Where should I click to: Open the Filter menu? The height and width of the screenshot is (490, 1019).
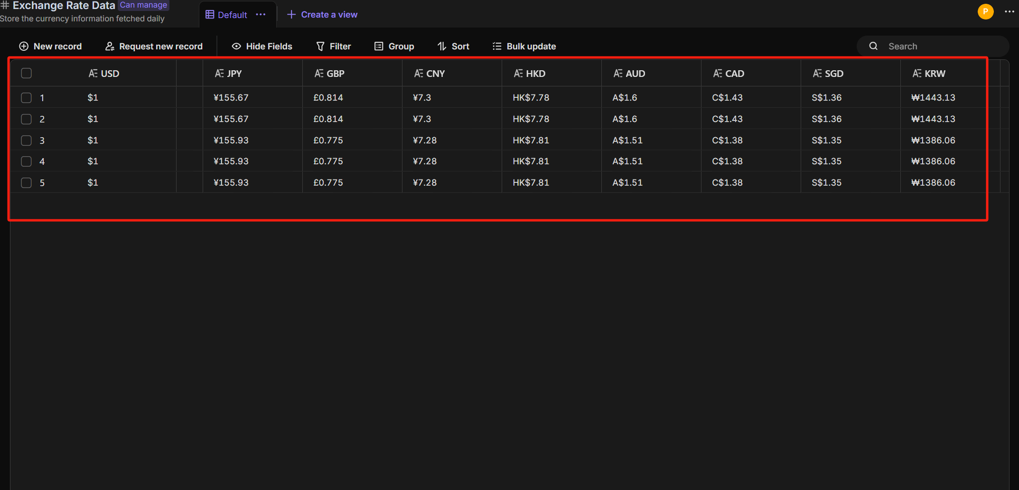click(334, 46)
